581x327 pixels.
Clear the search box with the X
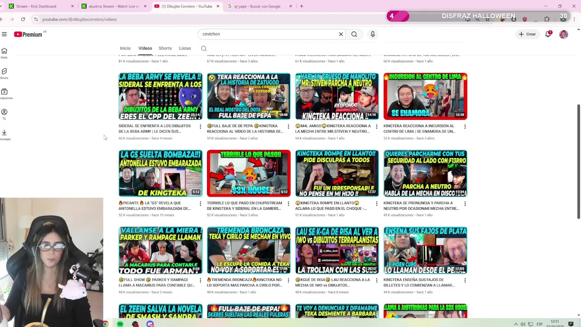pyautogui.click(x=341, y=34)
